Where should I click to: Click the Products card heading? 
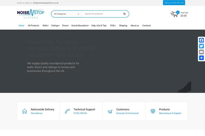click(x=164, y=109)
